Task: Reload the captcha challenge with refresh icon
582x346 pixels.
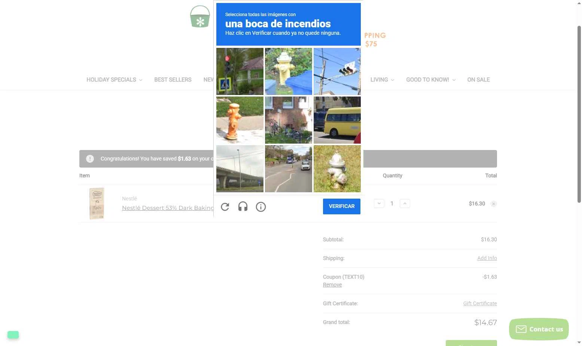Action: tap(225, 206)
